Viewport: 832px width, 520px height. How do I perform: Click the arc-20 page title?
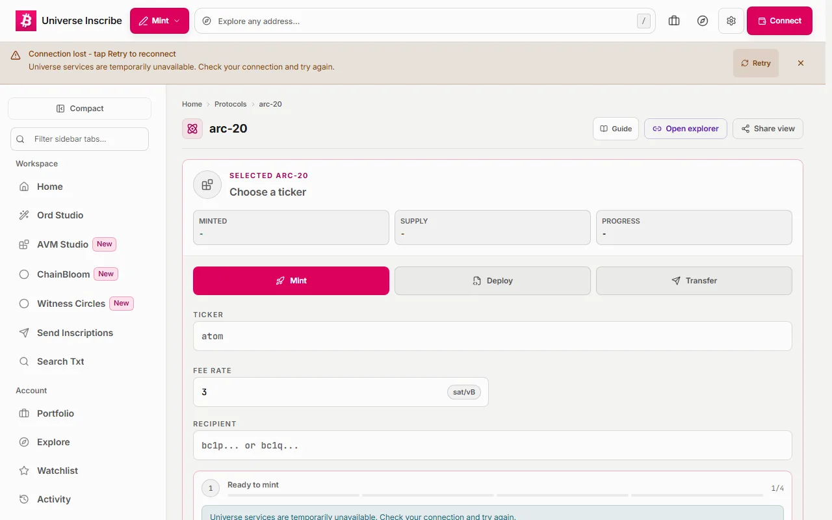pyautogui.click(x=228, y=129)
